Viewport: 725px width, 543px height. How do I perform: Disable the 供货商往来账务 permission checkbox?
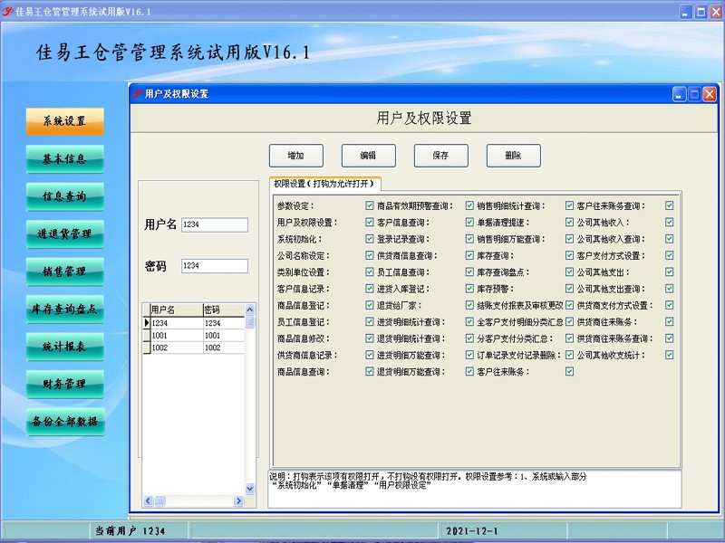tap(669, 322)
